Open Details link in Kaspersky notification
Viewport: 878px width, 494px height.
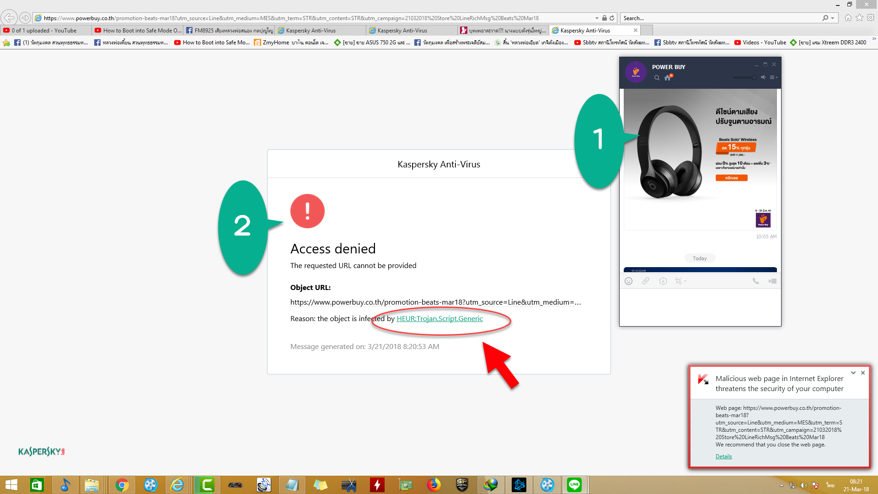[x=723, y=456]
